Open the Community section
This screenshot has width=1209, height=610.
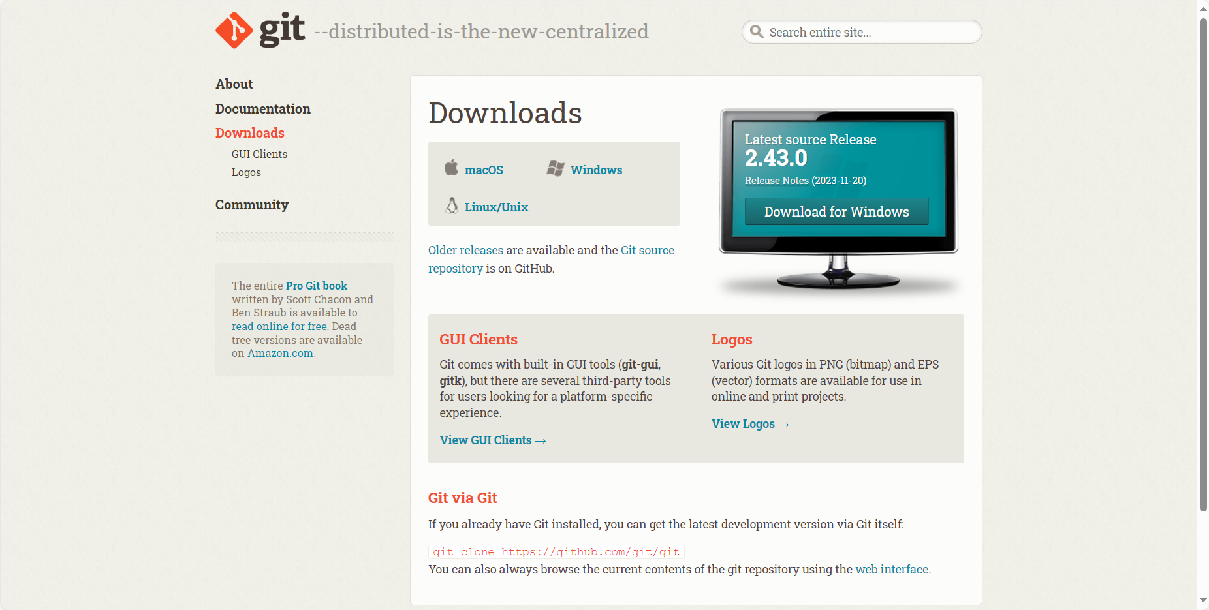[x=252, y=205]
